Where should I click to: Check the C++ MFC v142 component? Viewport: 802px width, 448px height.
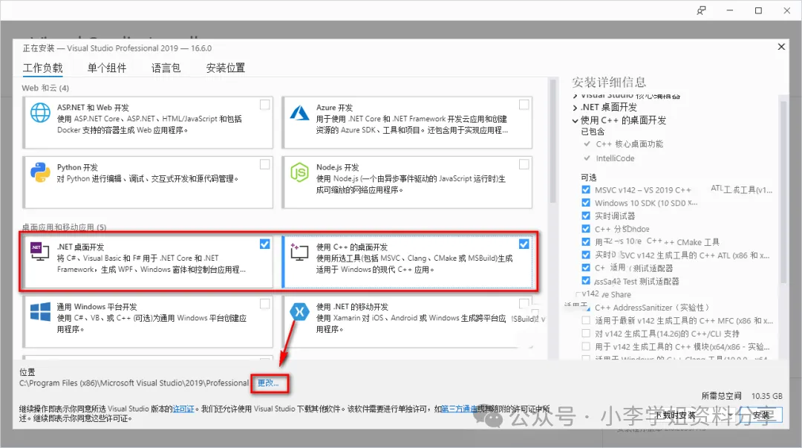pos(586,320)
